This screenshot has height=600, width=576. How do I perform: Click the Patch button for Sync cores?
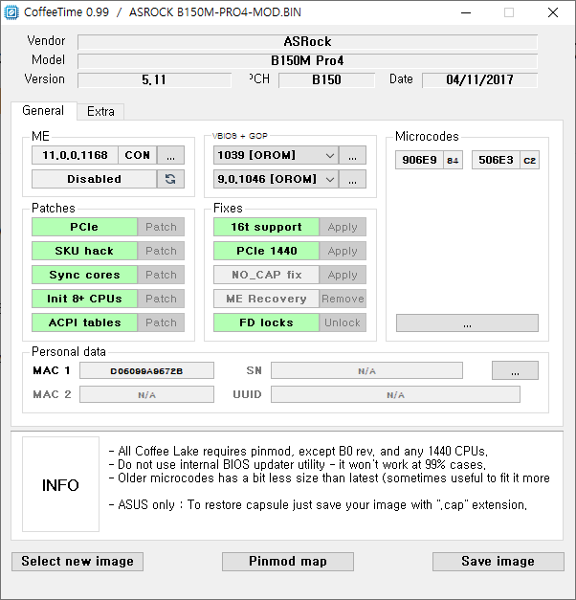point(161,275)
